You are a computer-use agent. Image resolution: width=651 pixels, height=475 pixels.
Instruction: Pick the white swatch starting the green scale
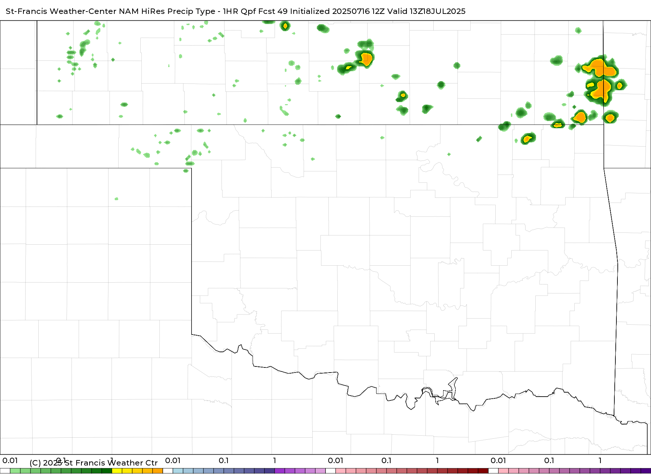5,471
